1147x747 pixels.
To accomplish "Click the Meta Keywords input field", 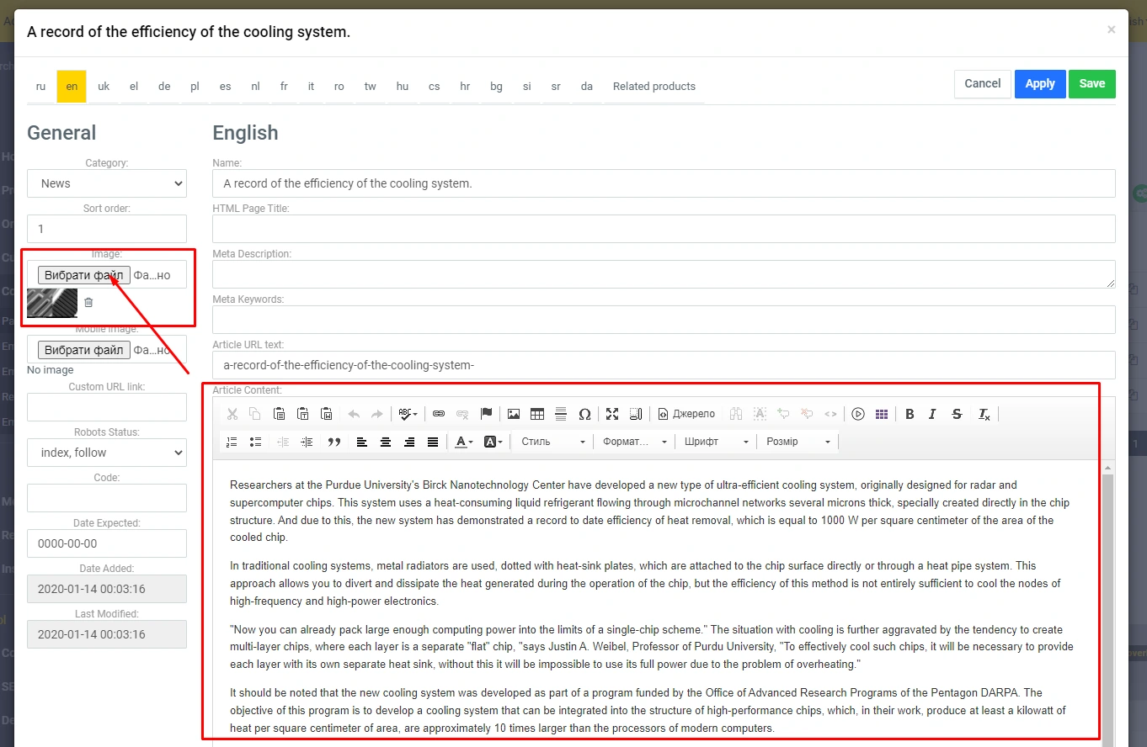I will (x=664, y=320).
